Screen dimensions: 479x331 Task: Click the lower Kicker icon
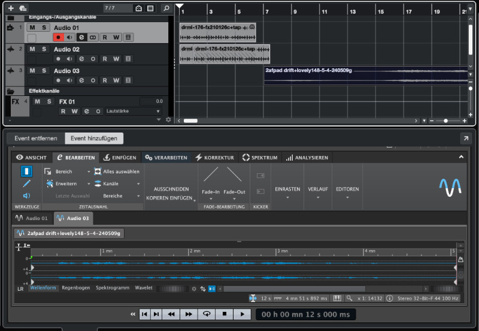coord(260,191)
